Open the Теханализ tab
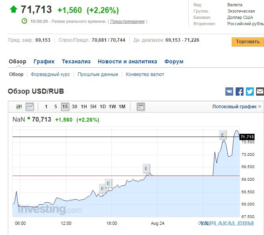Image resolution: width=264 pixels, height=235 pixels. coord(76,61)
